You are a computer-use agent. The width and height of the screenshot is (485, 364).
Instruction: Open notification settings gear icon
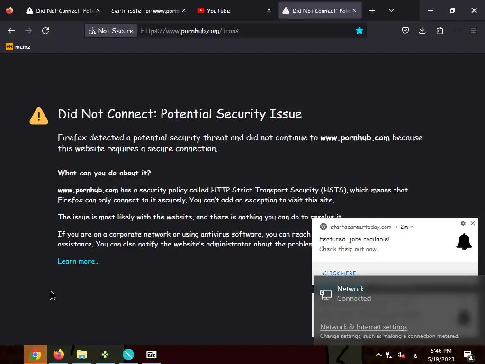pos(463,223)
